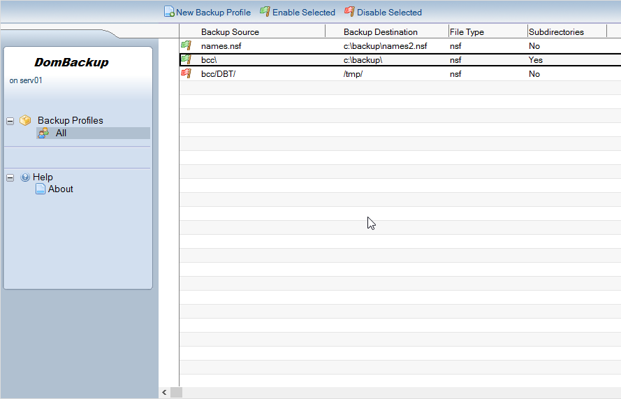
Task: Click green flag icon beside names.nsf
Action: click(186, 46)
